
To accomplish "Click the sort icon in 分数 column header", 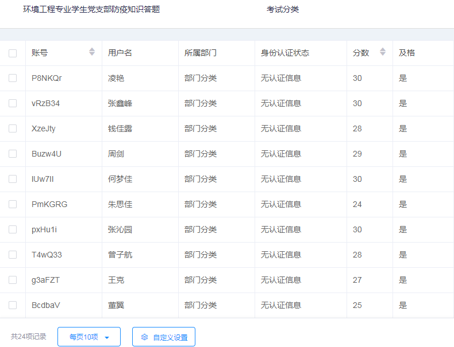I will coord(383,52).
